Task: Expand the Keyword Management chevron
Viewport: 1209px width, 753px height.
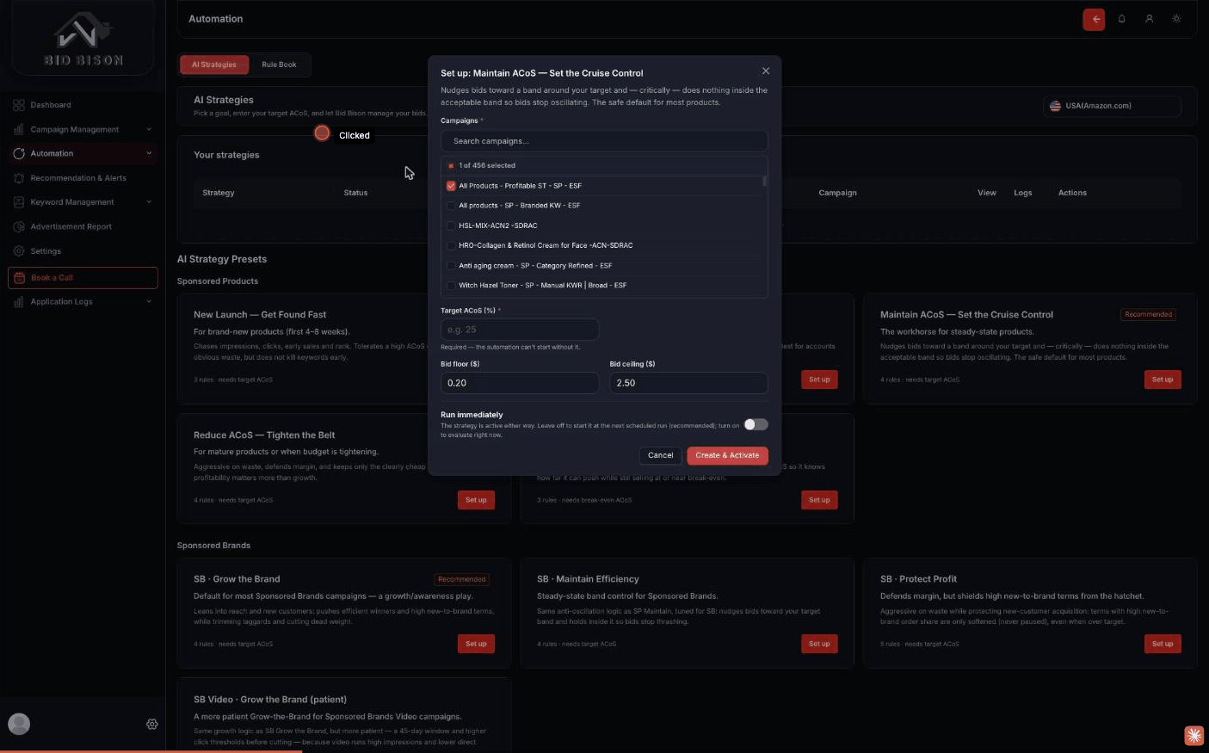Action: (149, 202)
